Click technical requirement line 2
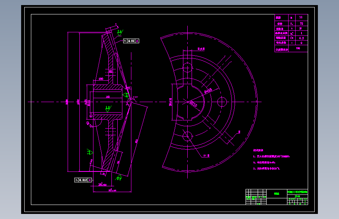Viewport: 339px width, 219px height. pos(264,162)
